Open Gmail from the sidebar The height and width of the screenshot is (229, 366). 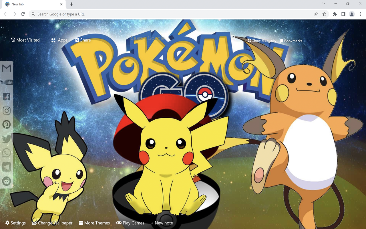click(x=7, y=68)
